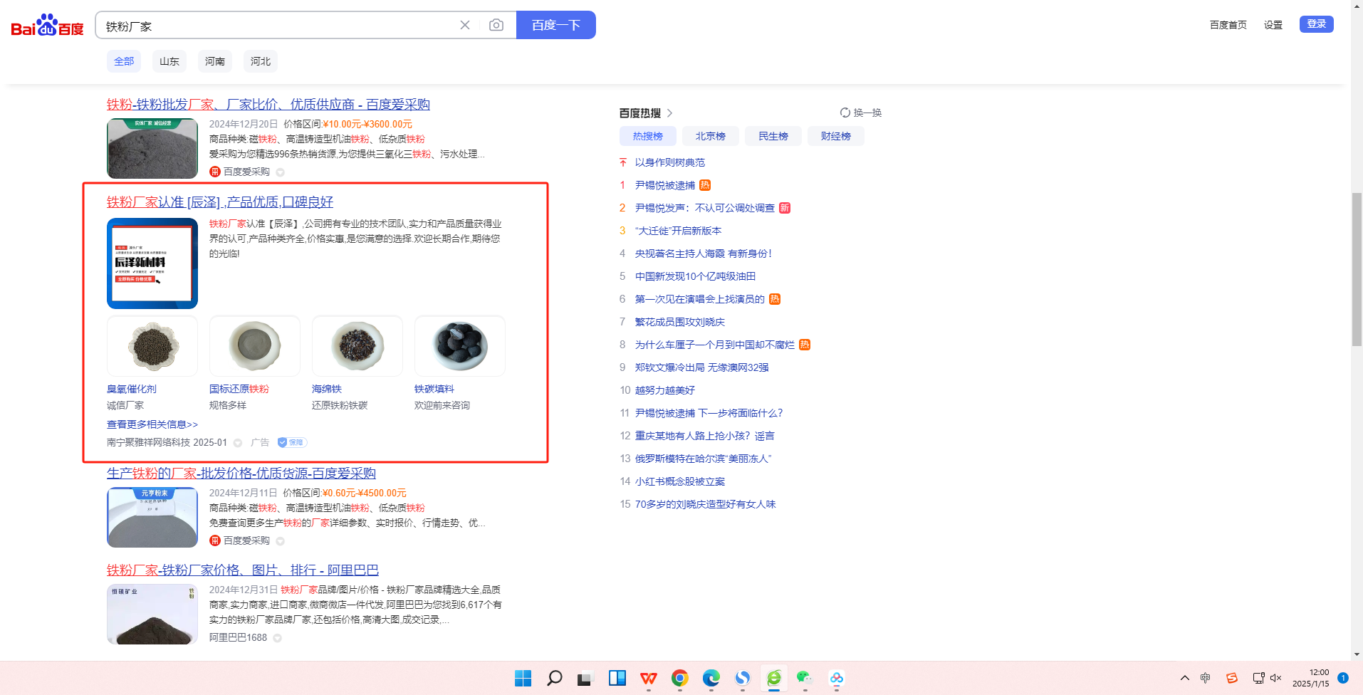The width and height of the screenshot is (1363, 695).
Task: Click the 百度一下 search button
Action: click(x=556, y=25)
